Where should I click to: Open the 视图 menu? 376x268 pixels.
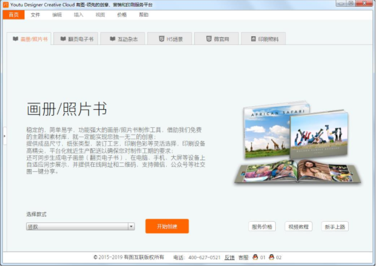pos(100,15)
